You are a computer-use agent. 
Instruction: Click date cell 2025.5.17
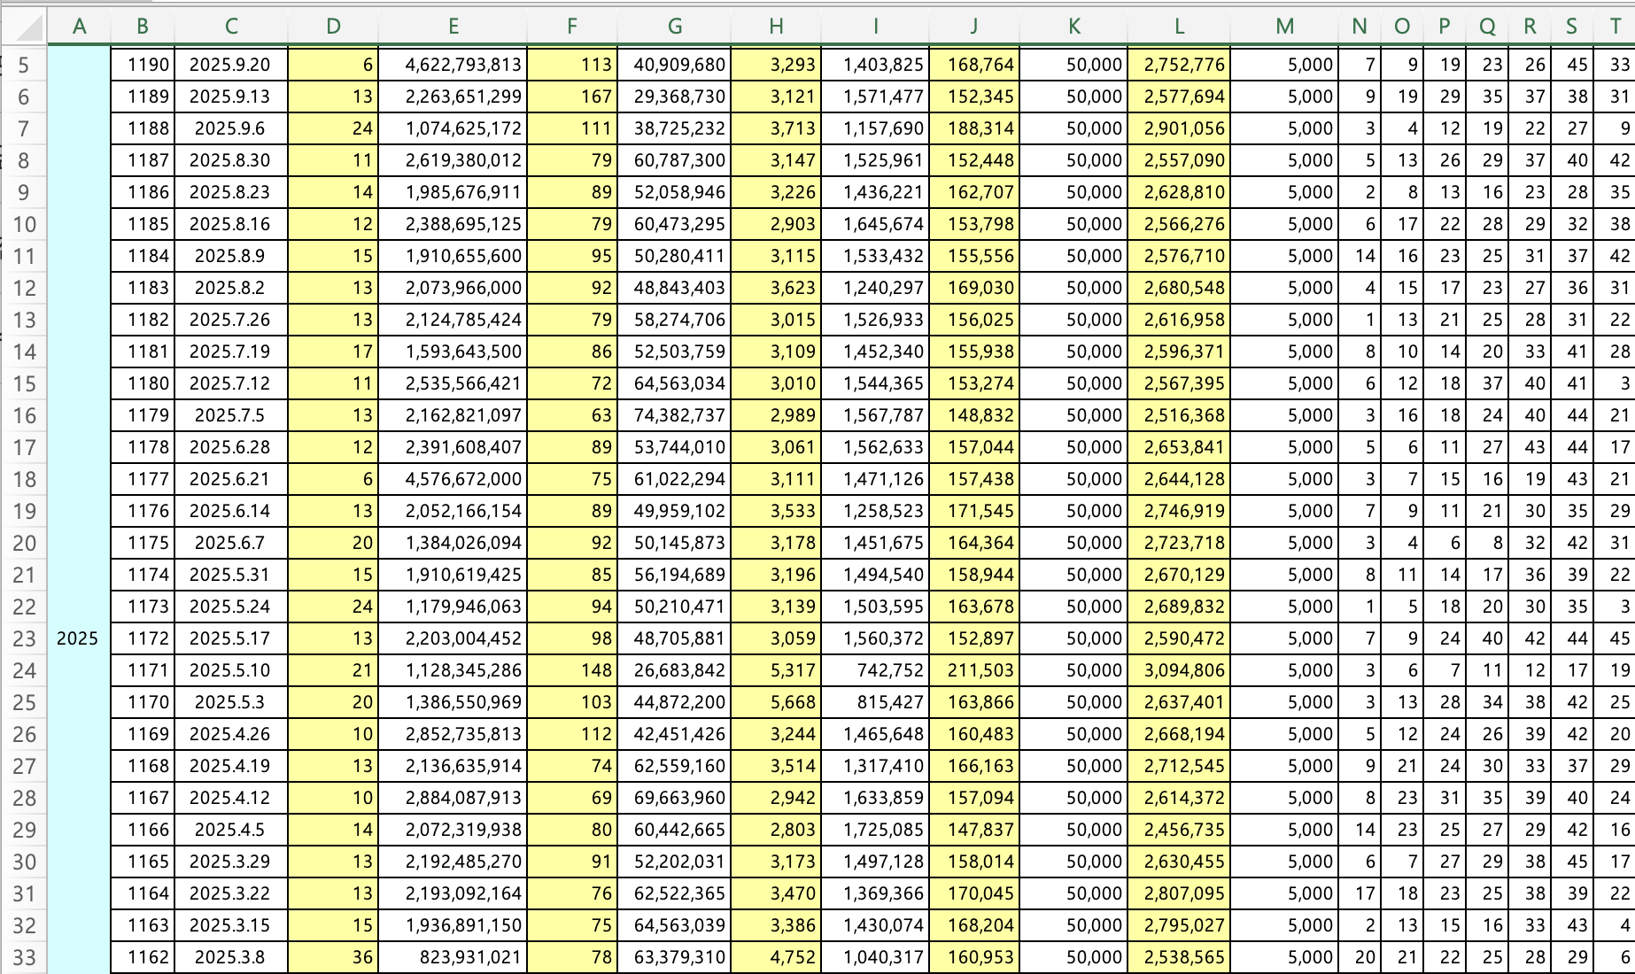[x=231, y=638]
